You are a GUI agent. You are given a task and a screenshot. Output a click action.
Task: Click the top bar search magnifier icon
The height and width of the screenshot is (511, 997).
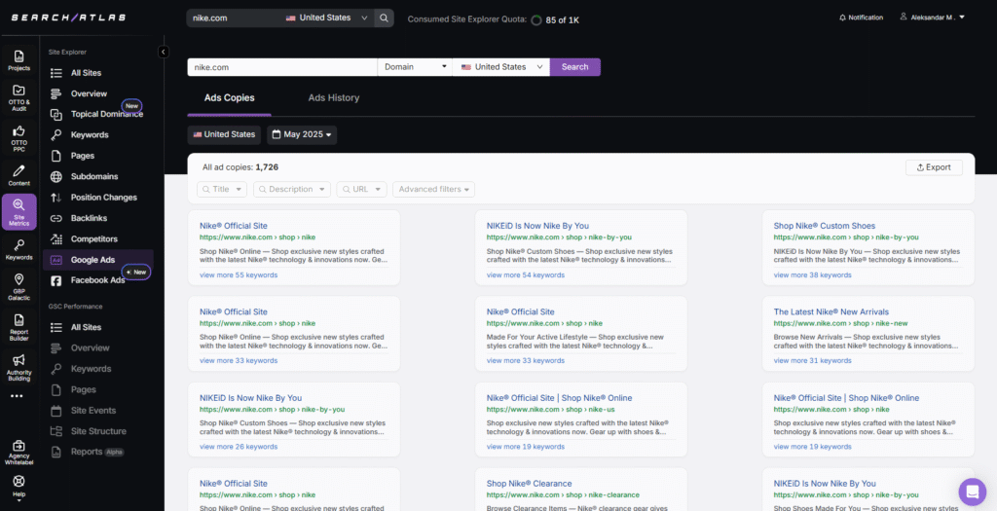[x=384, y=18]
